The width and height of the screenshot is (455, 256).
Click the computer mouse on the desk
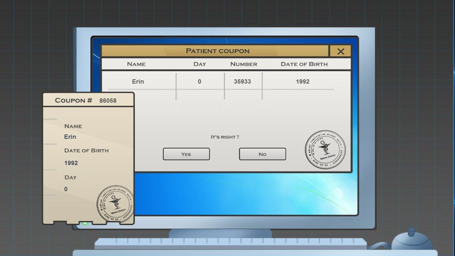click(411, 242)
